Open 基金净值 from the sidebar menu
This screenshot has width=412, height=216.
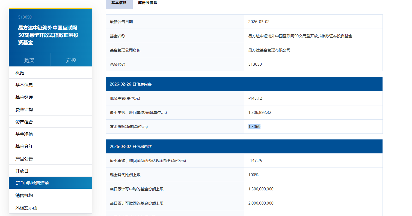[50, 134]
